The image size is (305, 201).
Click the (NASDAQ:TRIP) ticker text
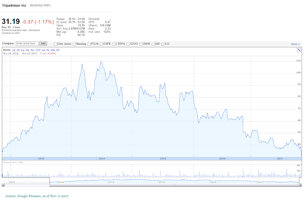coord(40,5)
